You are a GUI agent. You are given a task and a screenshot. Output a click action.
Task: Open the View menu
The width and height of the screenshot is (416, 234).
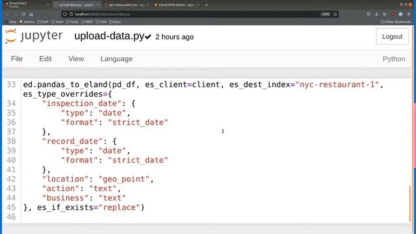(76, 58)
